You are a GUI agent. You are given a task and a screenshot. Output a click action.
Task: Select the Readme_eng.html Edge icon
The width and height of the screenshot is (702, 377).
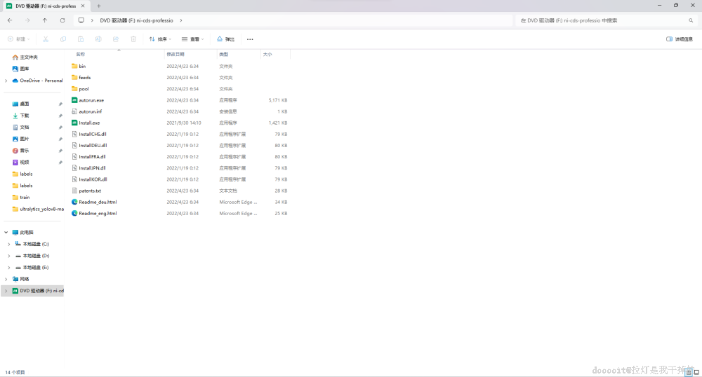(x=75, y=213)
